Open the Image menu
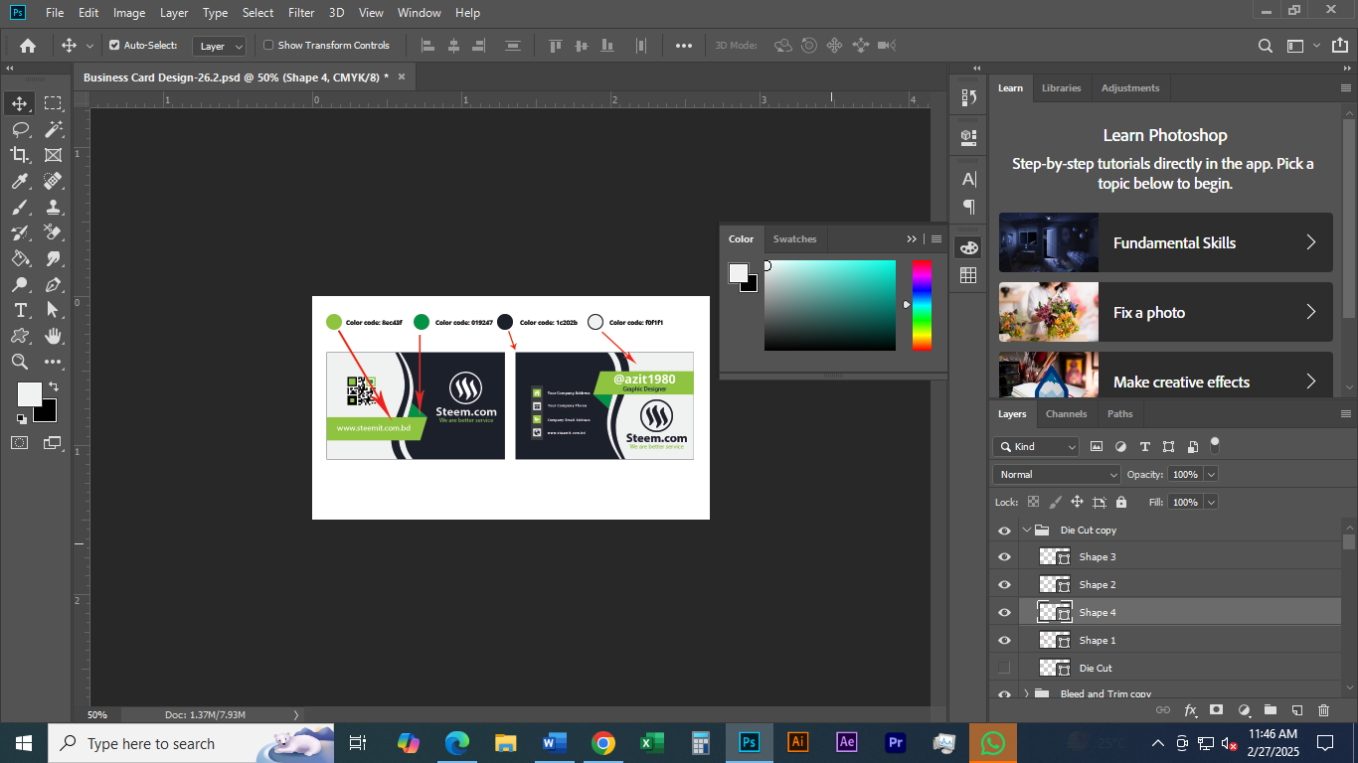The height and width of the screenshot is (763, 1358). [129, 13]
